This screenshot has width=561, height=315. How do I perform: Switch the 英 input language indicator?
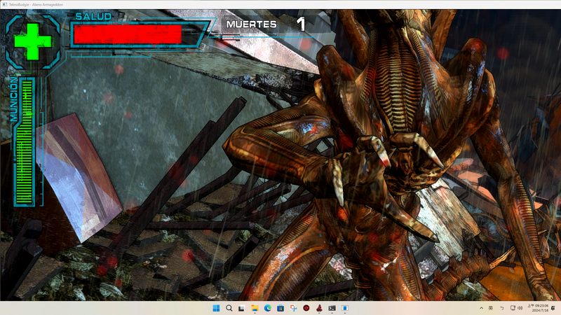[x=490, y=308]
